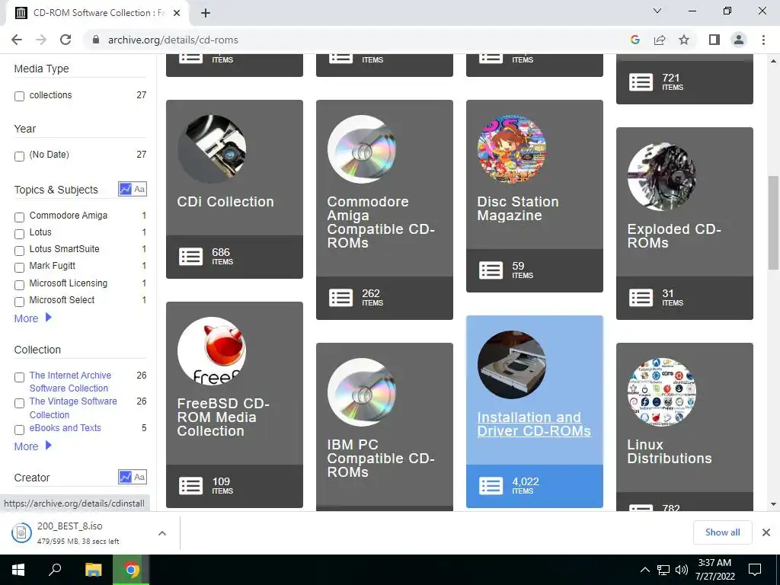The height and width of the screenshot is (585, 780).
Task: Show Creator facet alphabetical view
Action: click(139, 477)
